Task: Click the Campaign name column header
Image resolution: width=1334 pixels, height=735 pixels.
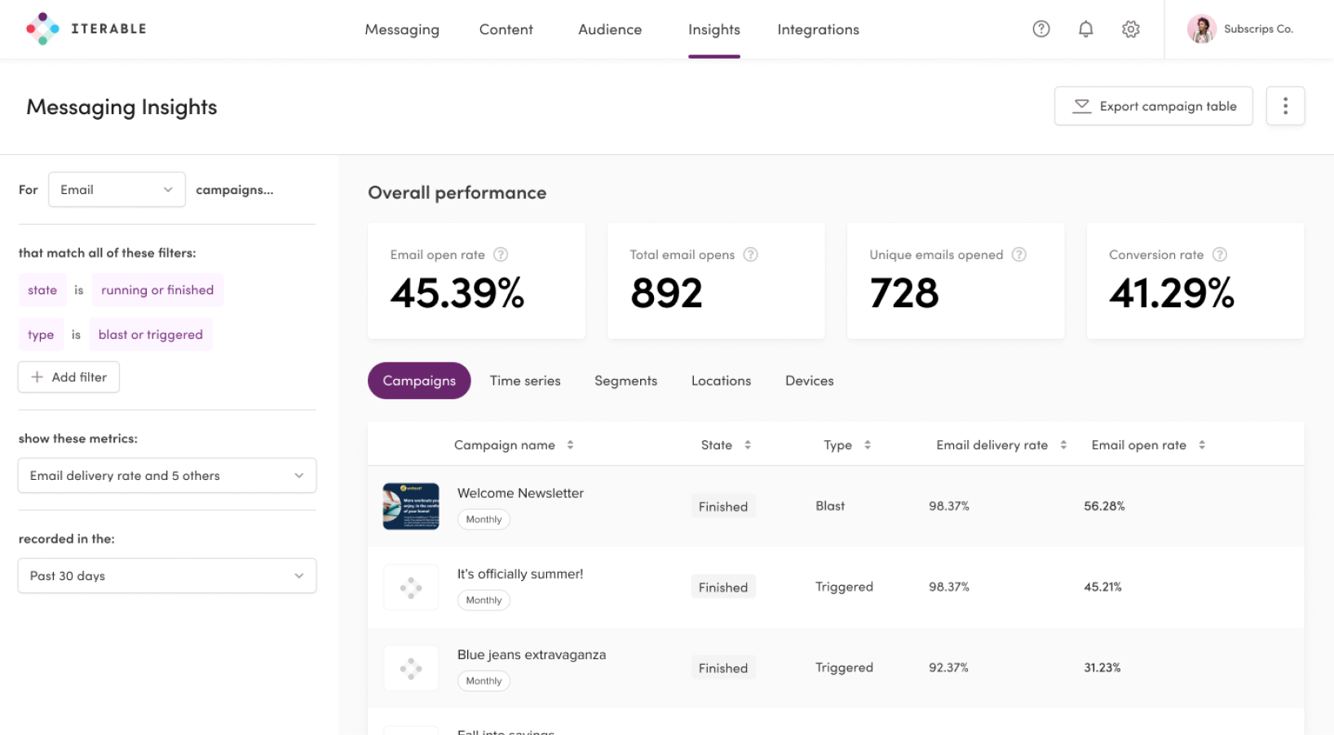Action: (x=504, y=445)
